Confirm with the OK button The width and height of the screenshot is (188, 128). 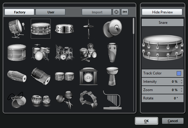(147, 121)
